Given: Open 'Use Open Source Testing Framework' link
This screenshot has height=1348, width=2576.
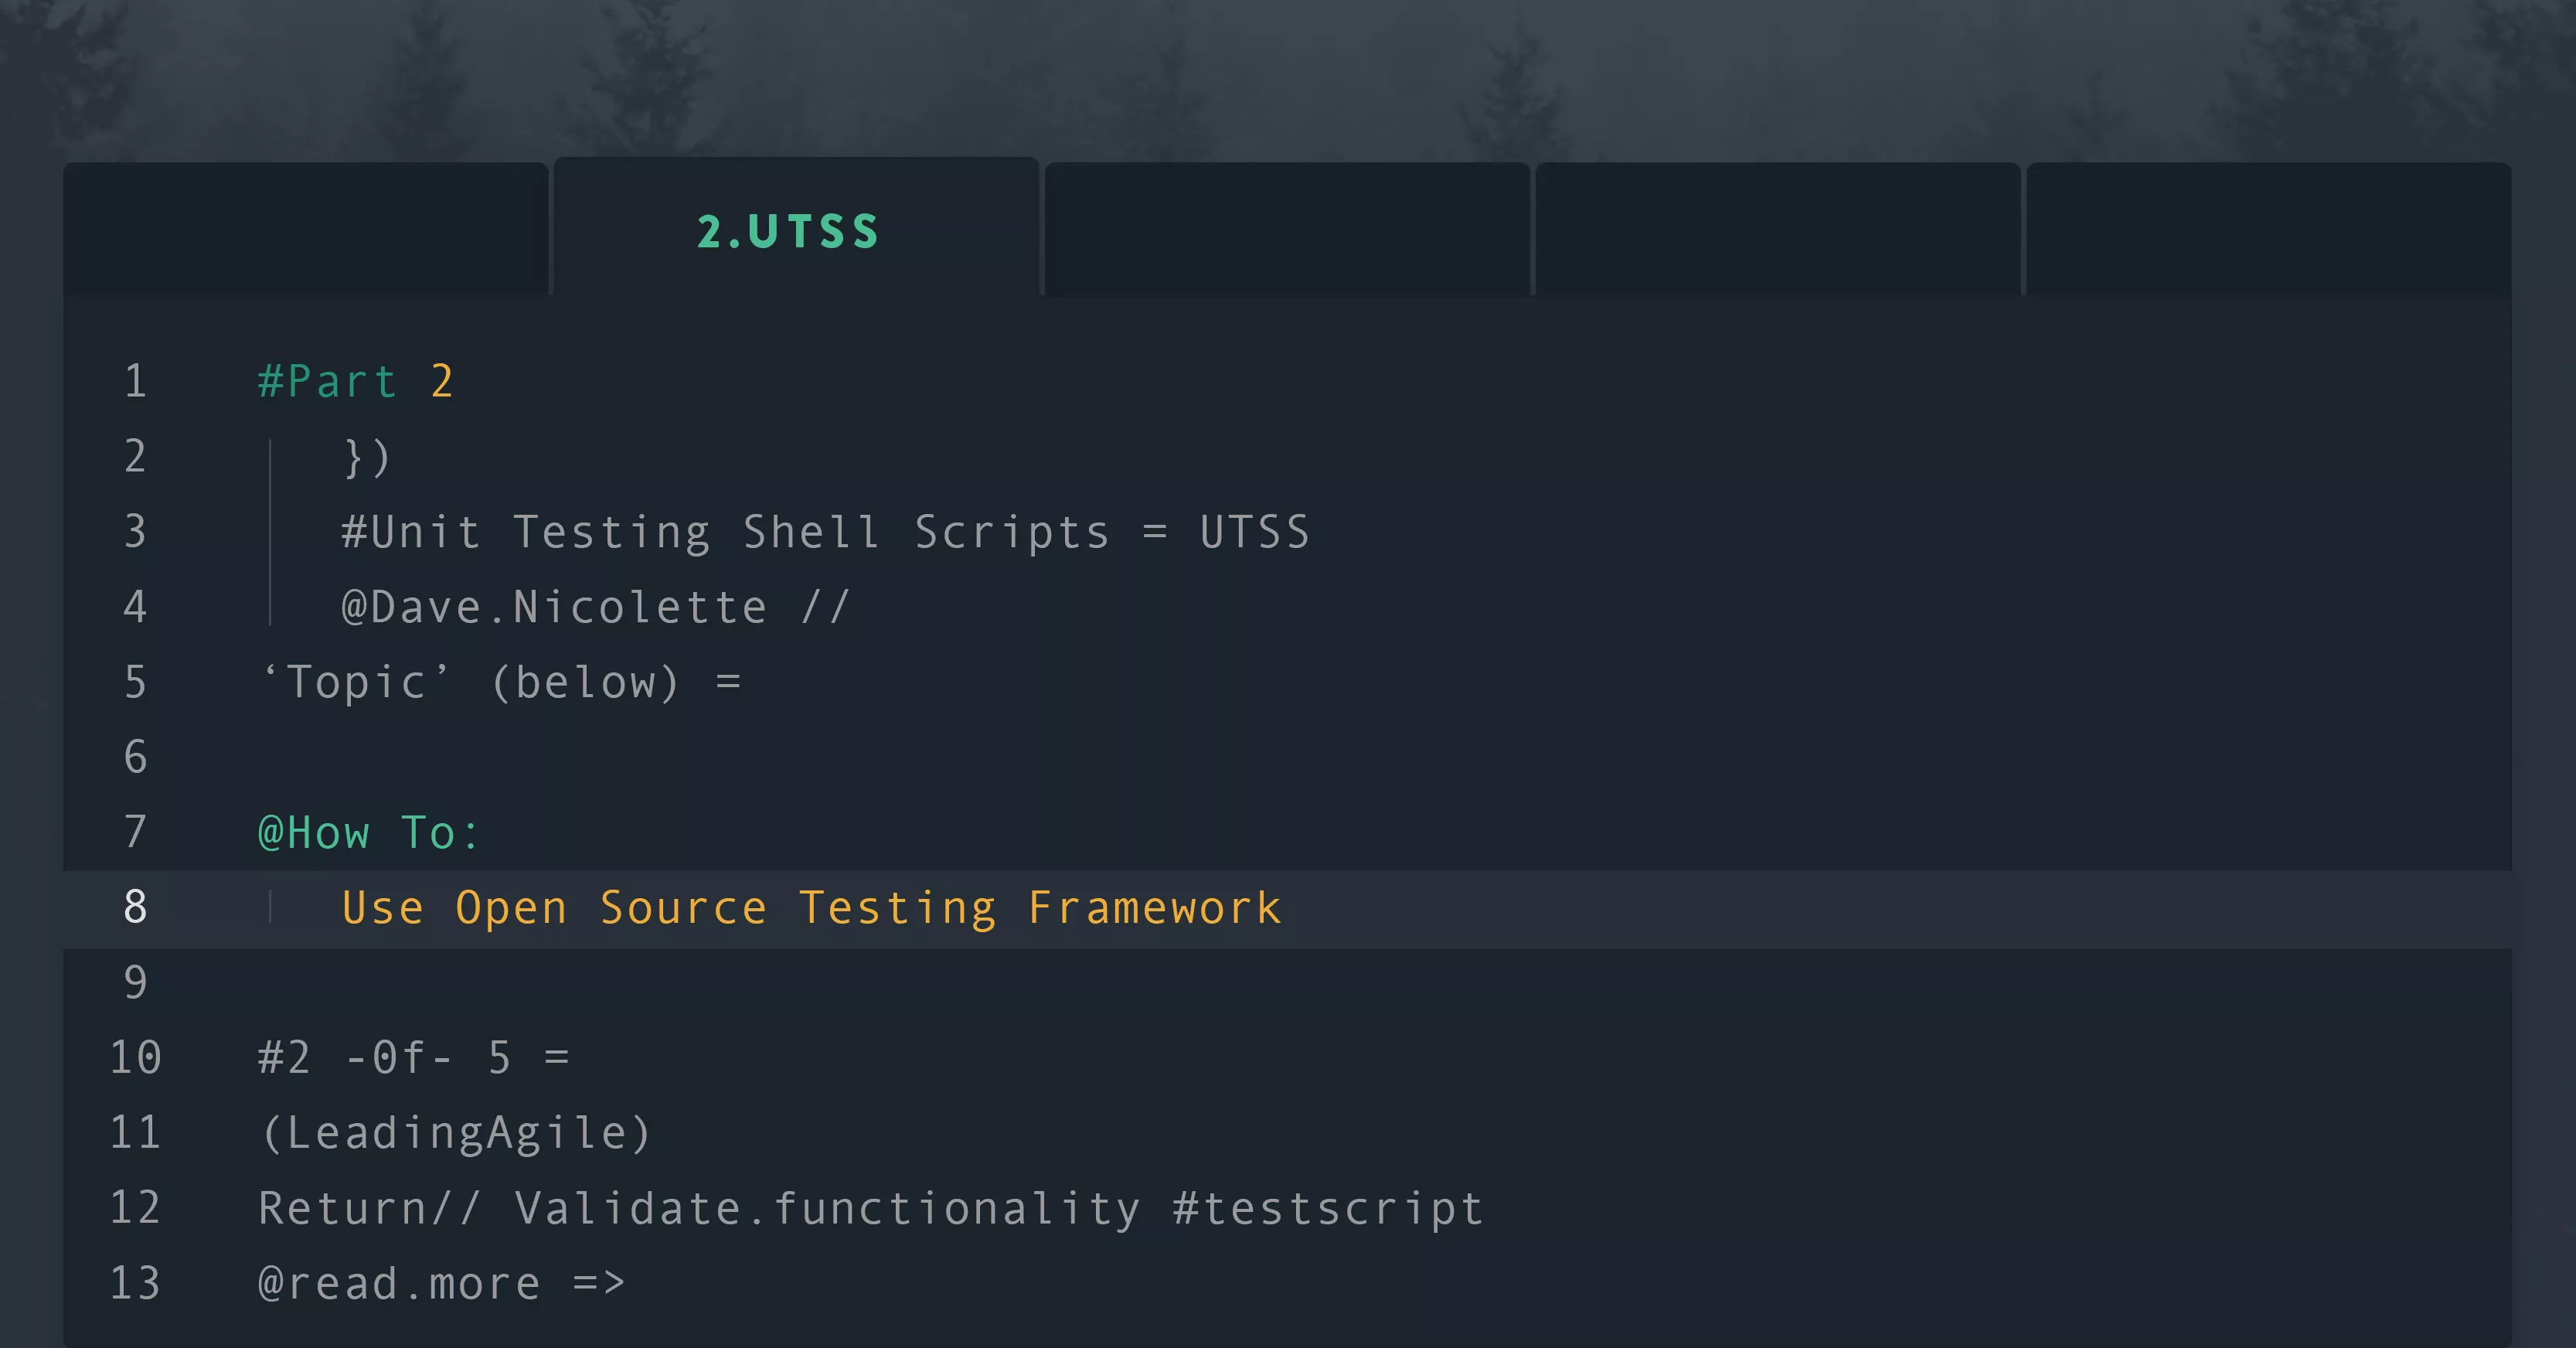Looking at the screenshot, I should tap(811, 908).
